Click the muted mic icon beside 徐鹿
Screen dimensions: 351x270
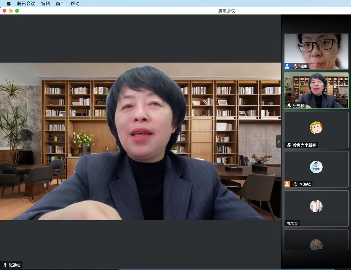pyautogui.click(x=295, y=67)
